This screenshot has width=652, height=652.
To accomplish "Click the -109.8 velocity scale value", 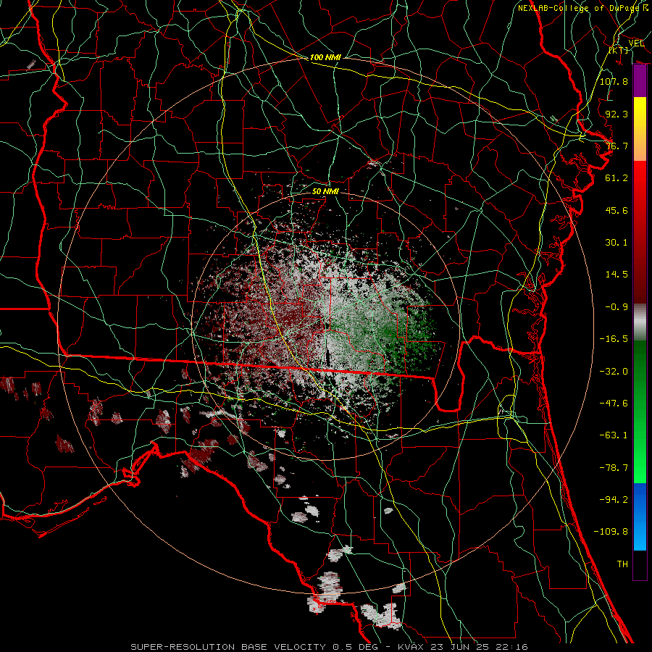I will pyautogui.click(x=611, y=532).
